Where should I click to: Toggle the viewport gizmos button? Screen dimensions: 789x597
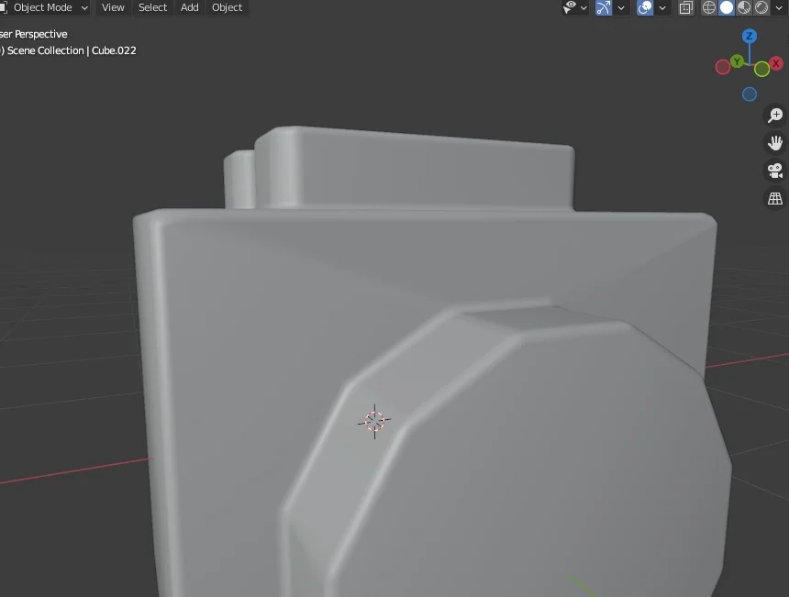point(604,7)
